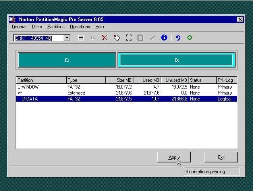Screen dimensions: 253x191
Task: Click the Exit button
Action: tap(221, 157)
